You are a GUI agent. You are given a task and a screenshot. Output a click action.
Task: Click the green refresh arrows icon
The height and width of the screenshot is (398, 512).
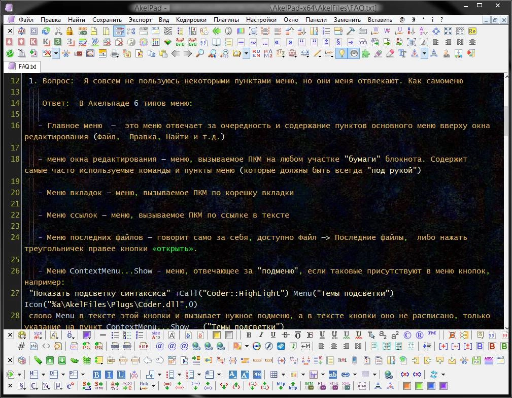pyautogui.click(x=46, y=31)
